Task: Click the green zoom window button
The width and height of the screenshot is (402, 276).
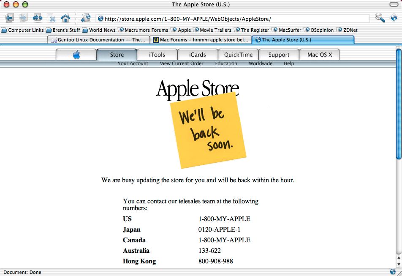Action: pos(25,4)
